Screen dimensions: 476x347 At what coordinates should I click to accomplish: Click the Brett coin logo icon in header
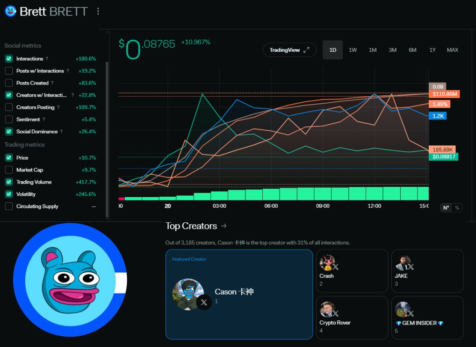[10, 12]
